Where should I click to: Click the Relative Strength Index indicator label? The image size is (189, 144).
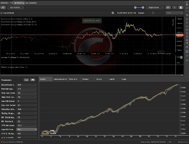tap(14, 67)
